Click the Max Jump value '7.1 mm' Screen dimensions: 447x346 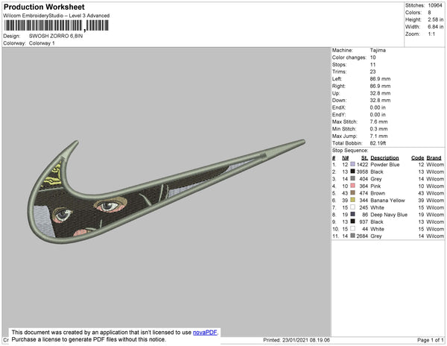(378, 136)
